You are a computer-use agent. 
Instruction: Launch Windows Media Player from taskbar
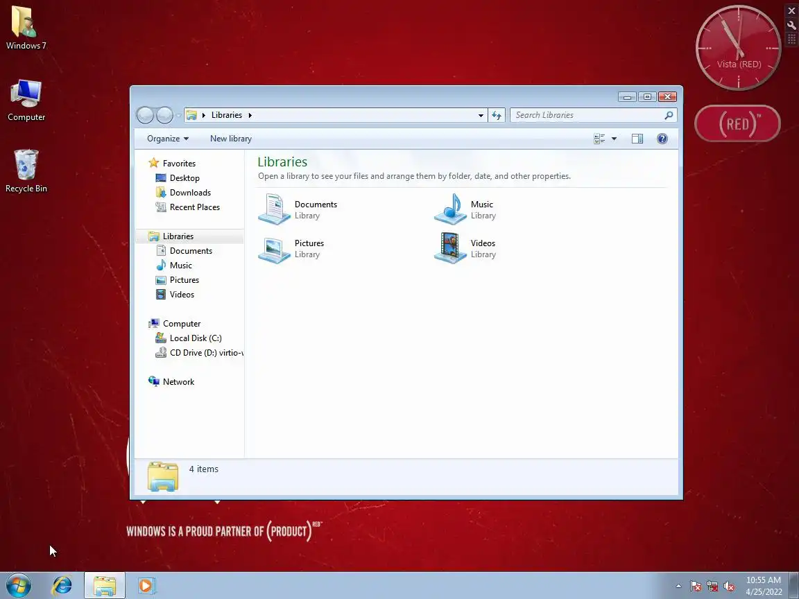point(146,586)
